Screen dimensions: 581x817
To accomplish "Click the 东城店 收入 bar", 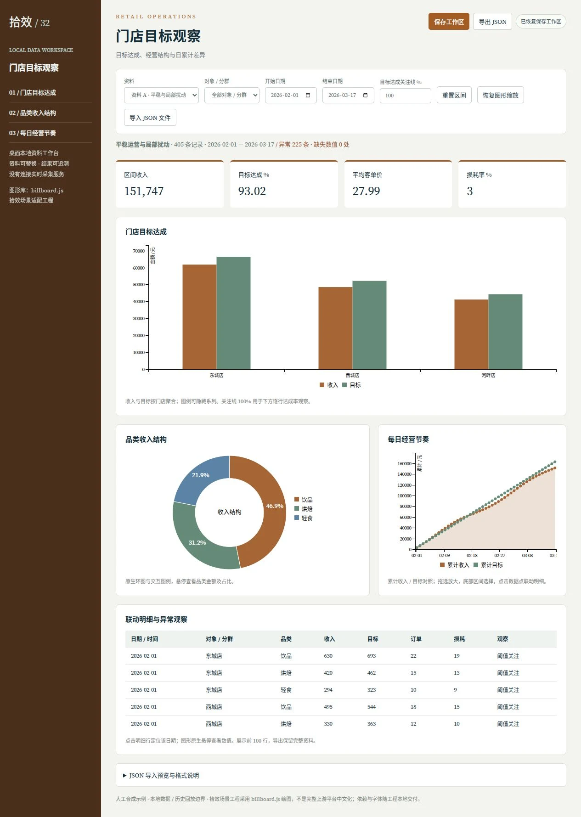I will click(x=199, y=317).
